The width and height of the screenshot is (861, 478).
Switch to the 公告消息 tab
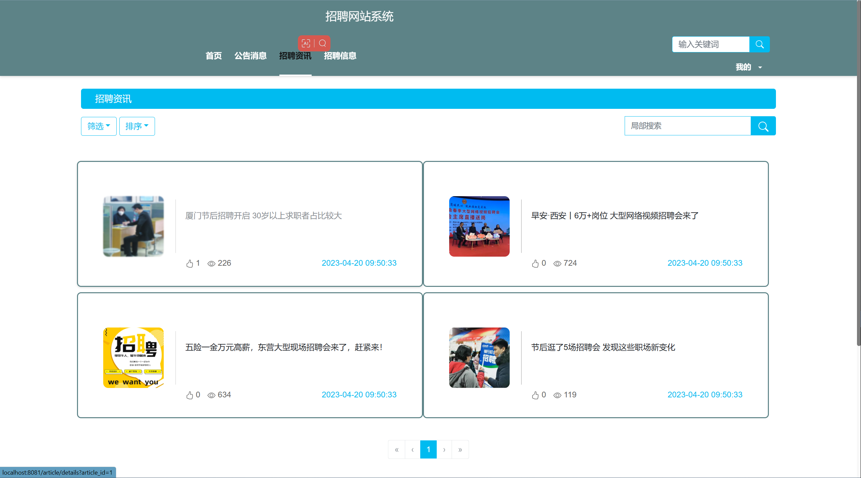coord(250,56)
